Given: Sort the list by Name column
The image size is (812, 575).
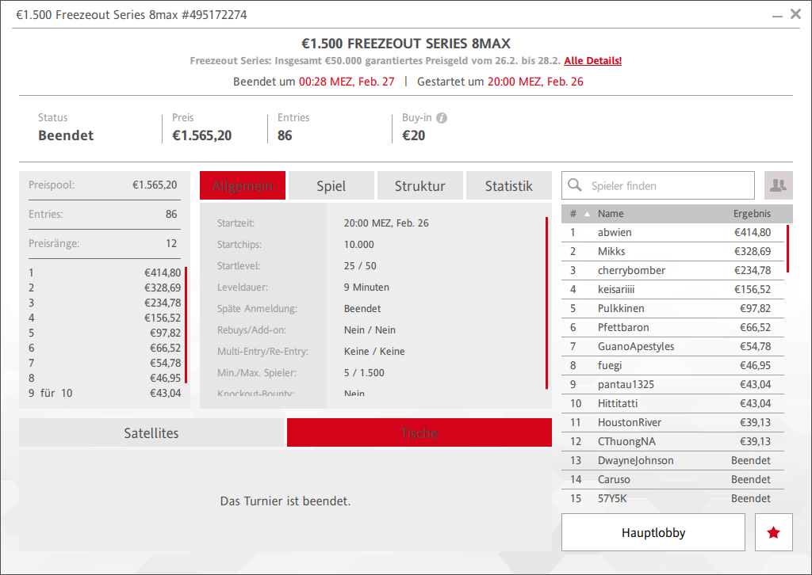Looking at the screenshot, I should point(611,214).
